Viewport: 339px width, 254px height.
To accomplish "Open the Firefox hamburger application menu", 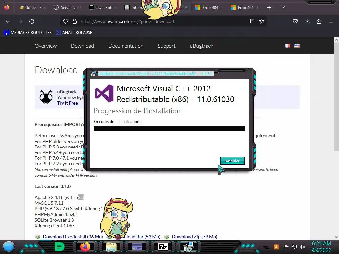I will click(x=331, y=21).
